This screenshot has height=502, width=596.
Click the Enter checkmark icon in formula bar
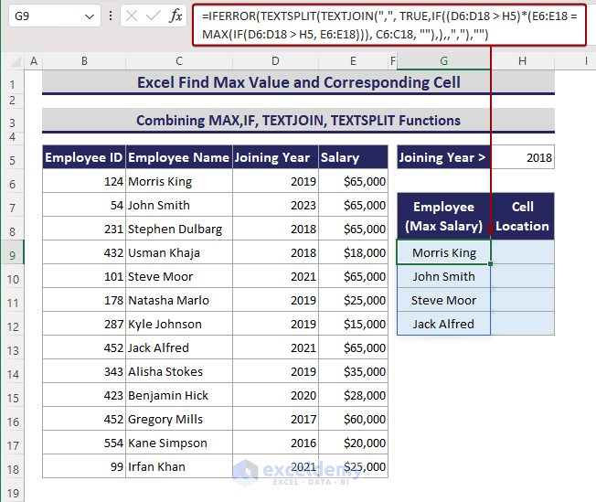[x=154, y=16]
